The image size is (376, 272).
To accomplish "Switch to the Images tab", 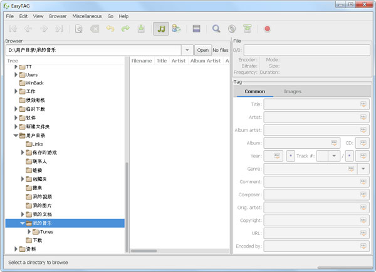I will pyautogui.click(x=293, y=91).
